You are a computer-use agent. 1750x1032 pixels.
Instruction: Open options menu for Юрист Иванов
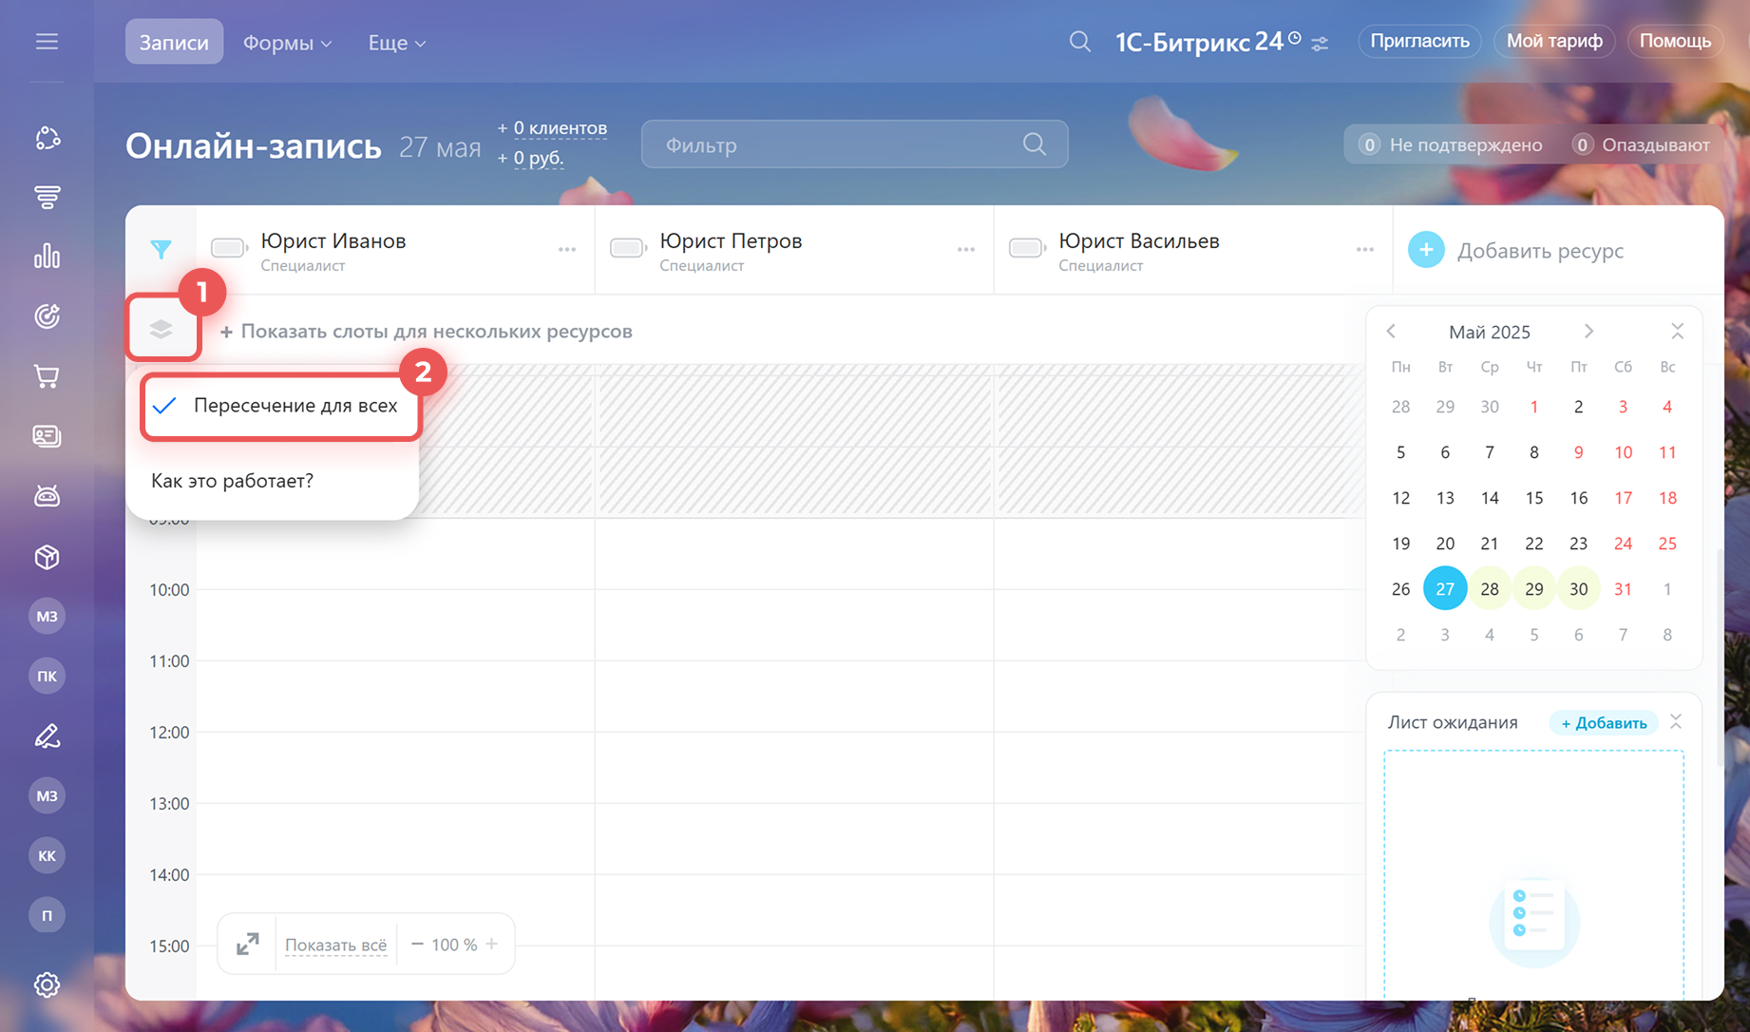(567, 250)
